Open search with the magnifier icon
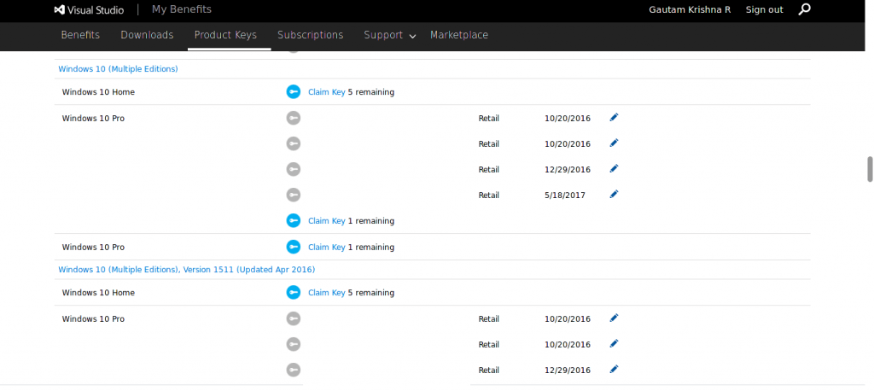This screenshot has width=874, height=391. click(x=804, y=9)
